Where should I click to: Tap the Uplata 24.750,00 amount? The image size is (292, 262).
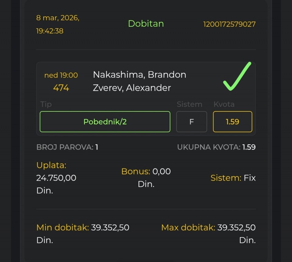tap(56, 178)
